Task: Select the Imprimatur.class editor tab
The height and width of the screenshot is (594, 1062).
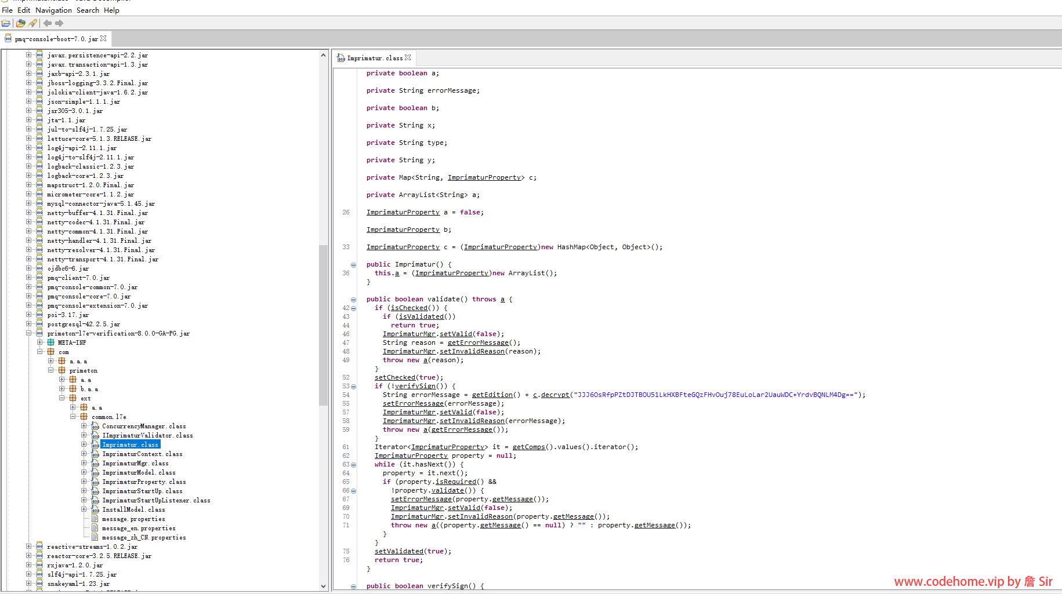Action: point(375,58)
